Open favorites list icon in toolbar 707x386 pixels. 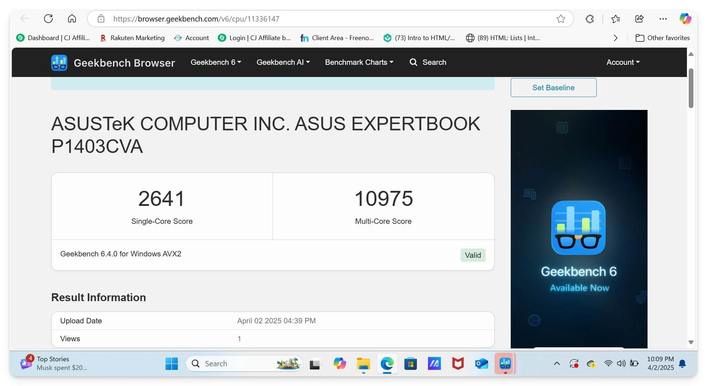616,19
